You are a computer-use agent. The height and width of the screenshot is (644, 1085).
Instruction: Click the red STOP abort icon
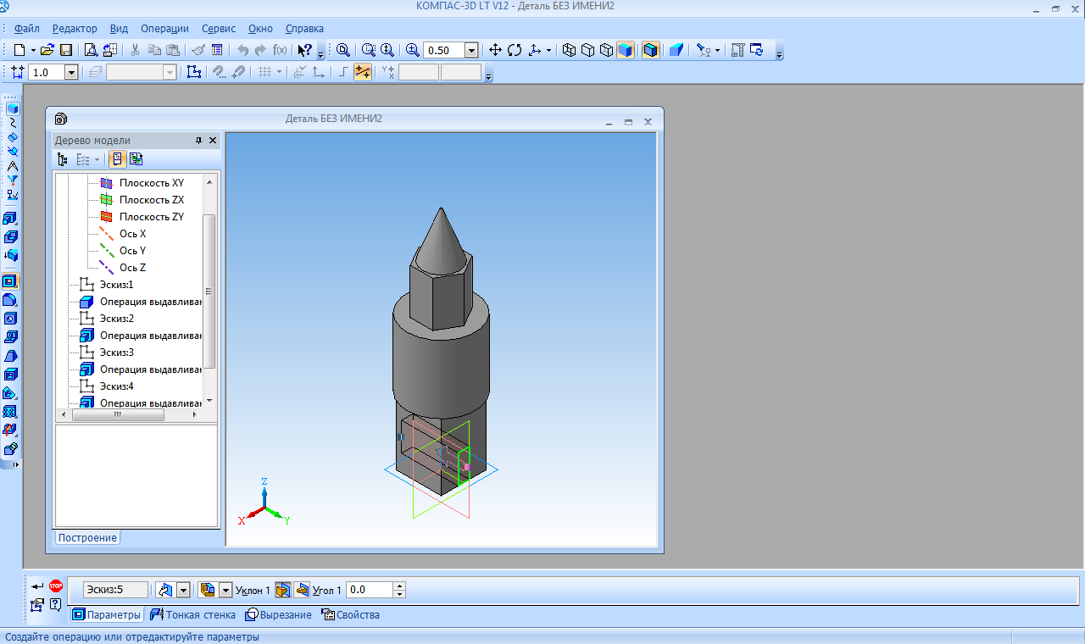56,586
